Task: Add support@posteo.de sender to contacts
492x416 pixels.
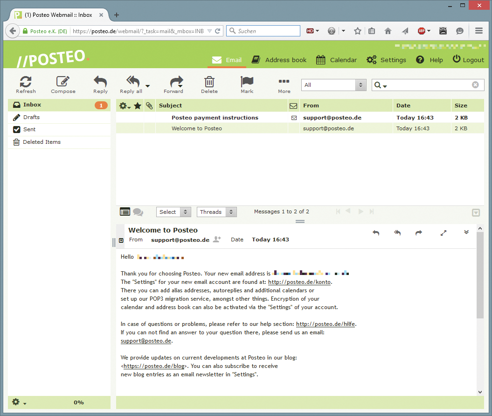Action: point(217,239)
